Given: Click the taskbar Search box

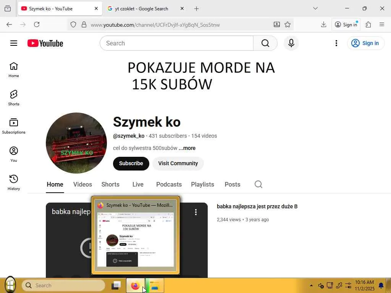Looking at the screenshot, I should (63, 285).
